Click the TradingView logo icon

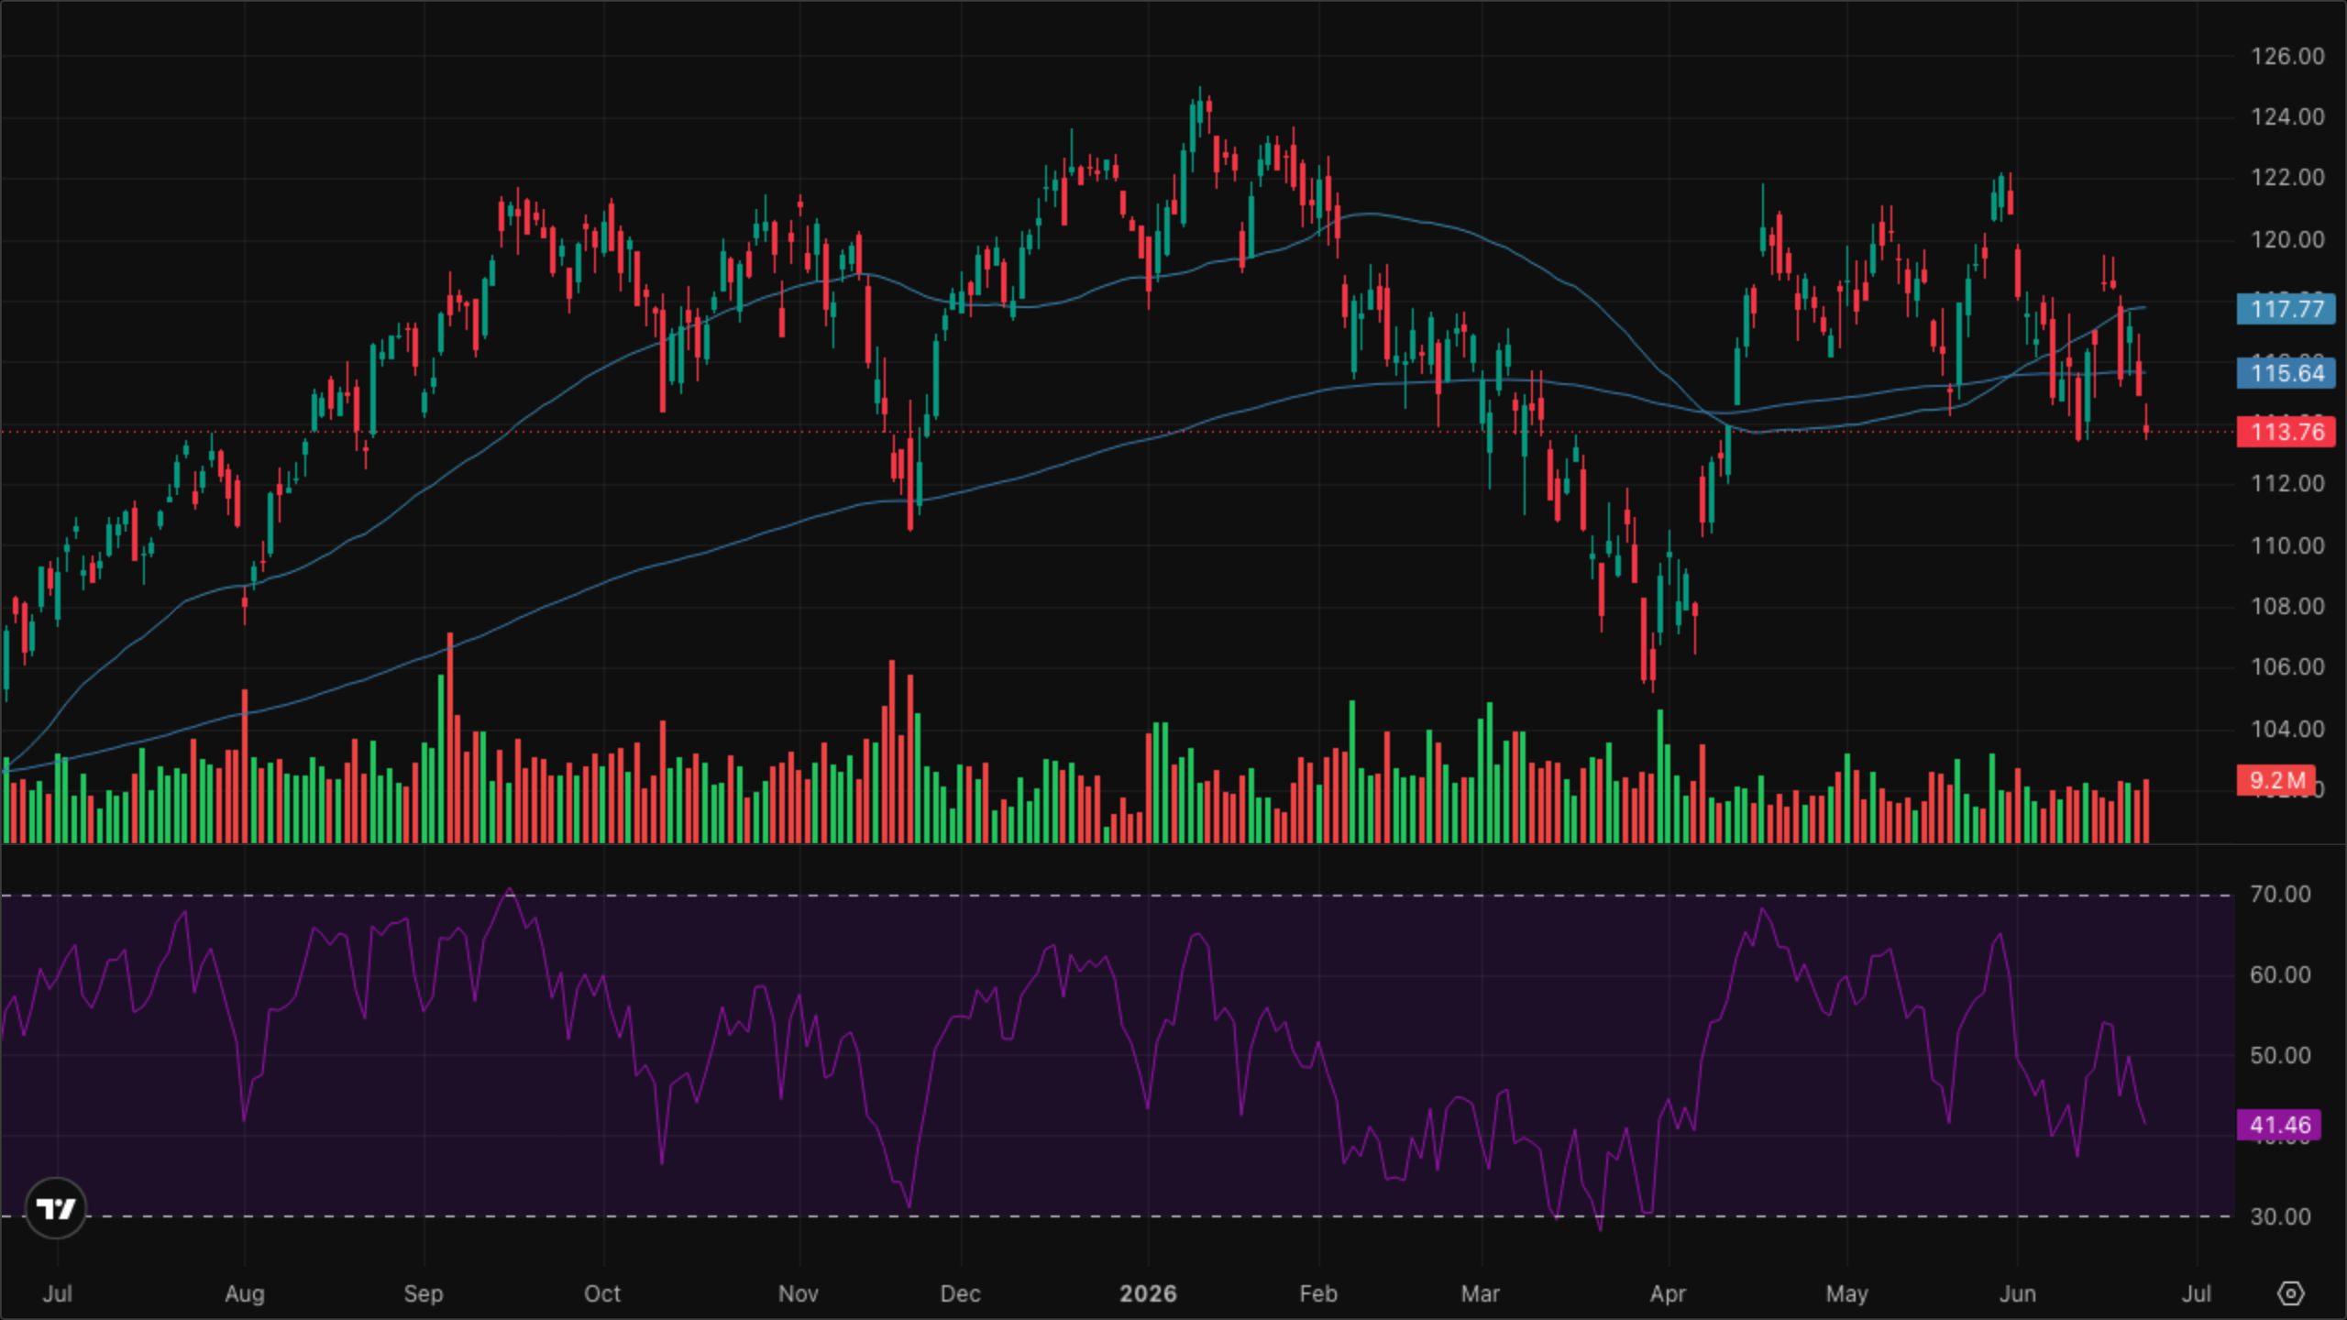coord(56,1208)
